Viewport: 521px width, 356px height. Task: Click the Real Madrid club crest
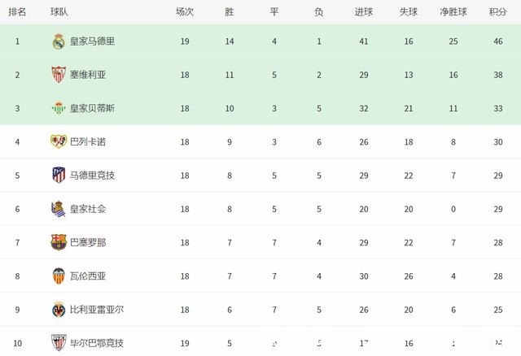[59, 41]
